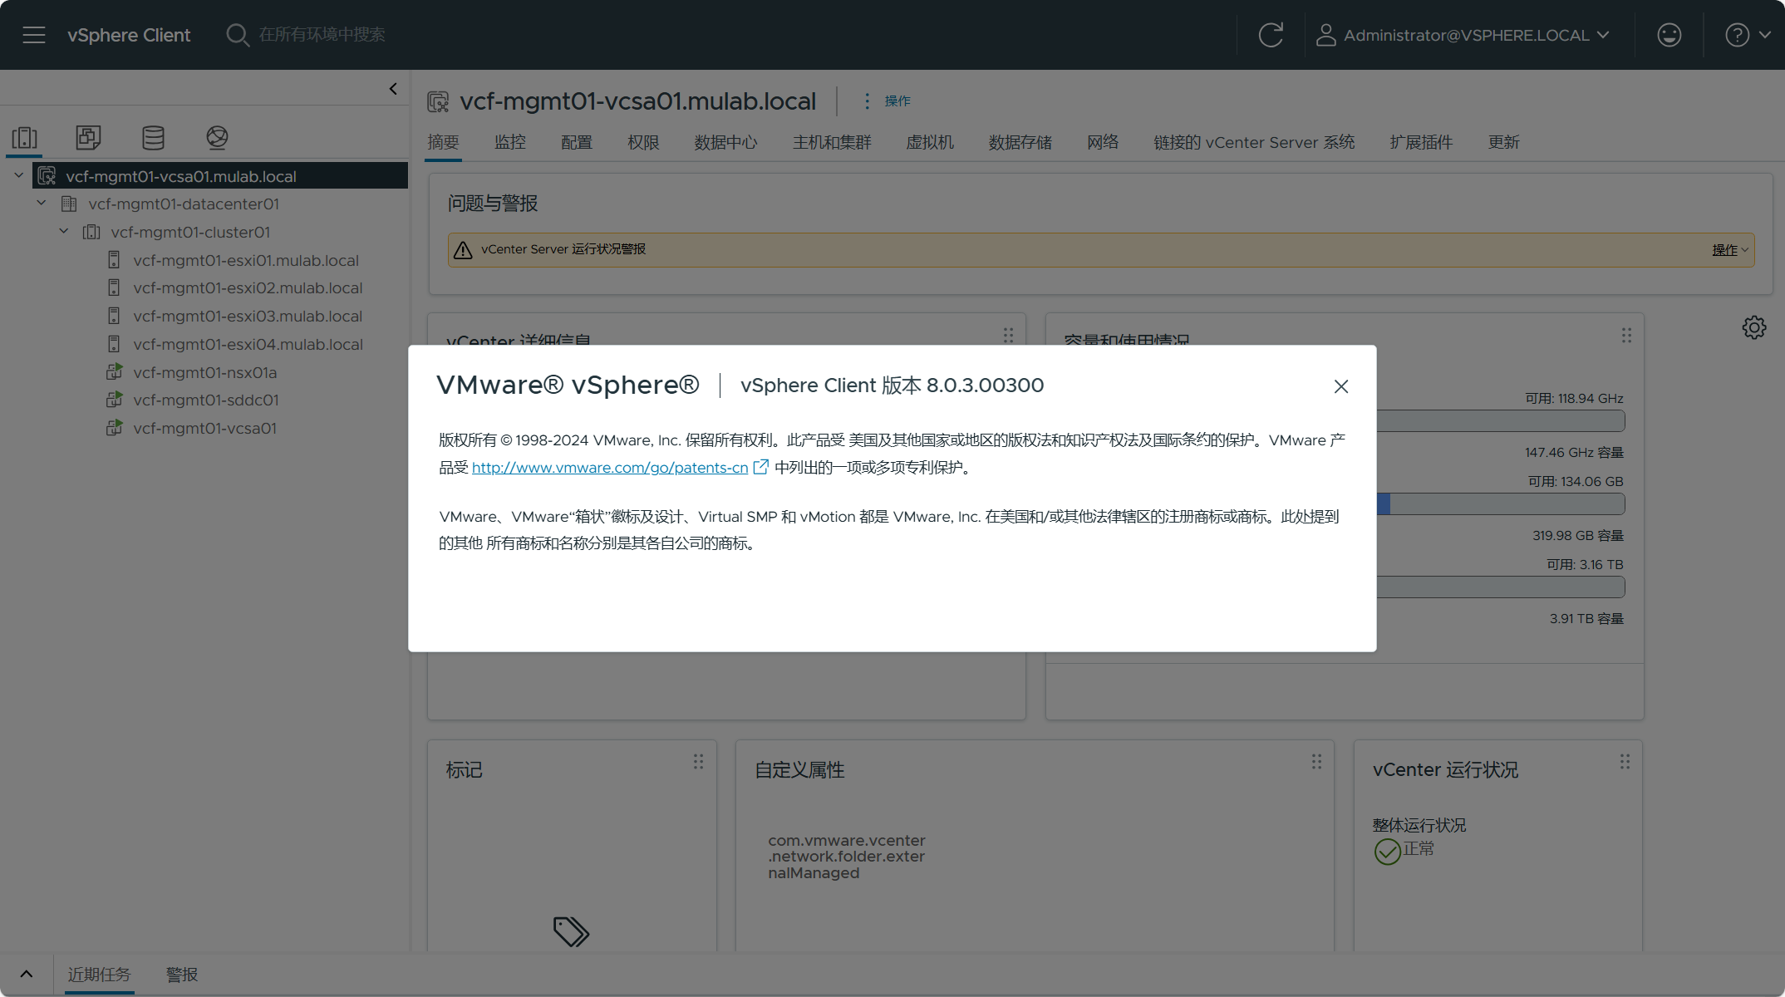Click drag handle on 自定义属性 card

point(1316,761)
